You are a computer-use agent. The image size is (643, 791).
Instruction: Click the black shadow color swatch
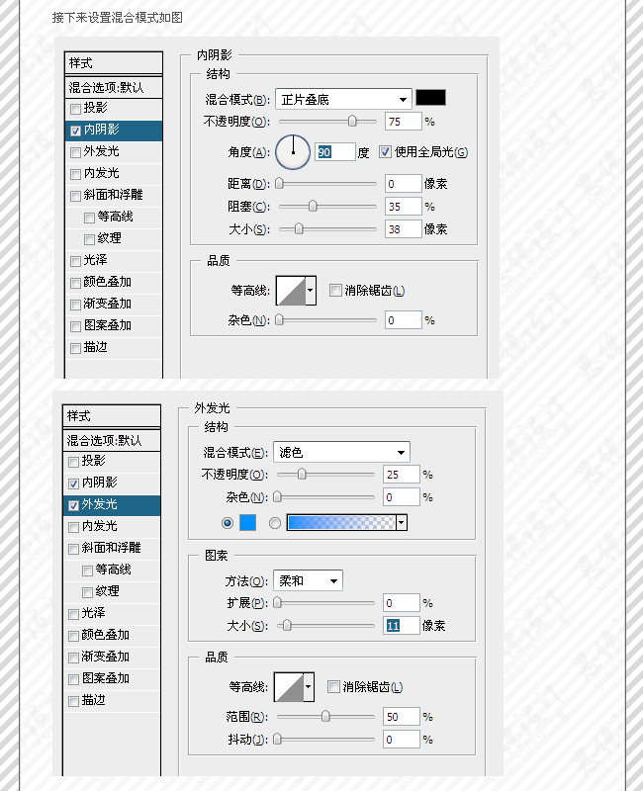tap(430, 97)
